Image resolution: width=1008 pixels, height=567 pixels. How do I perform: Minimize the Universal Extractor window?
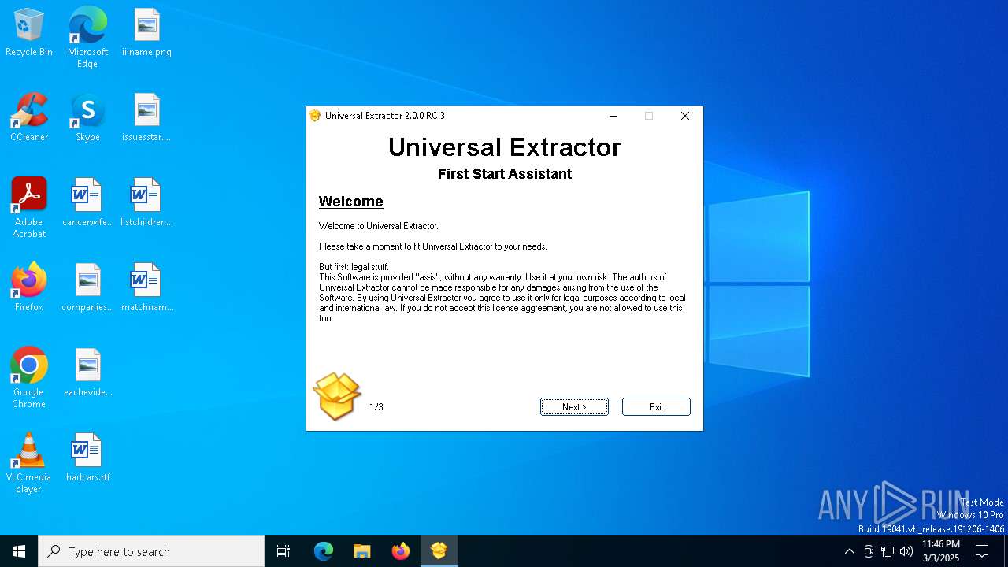point(613,116)
